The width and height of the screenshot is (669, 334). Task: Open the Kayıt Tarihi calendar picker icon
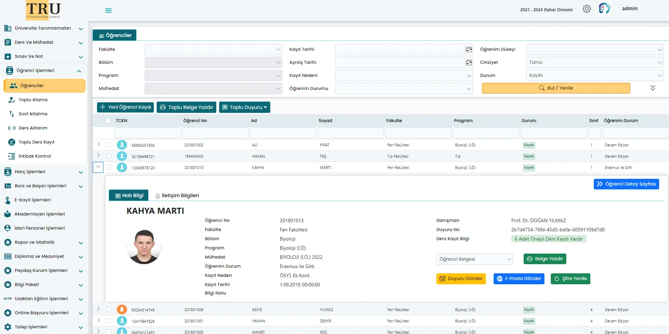click(x=469, y=49)
